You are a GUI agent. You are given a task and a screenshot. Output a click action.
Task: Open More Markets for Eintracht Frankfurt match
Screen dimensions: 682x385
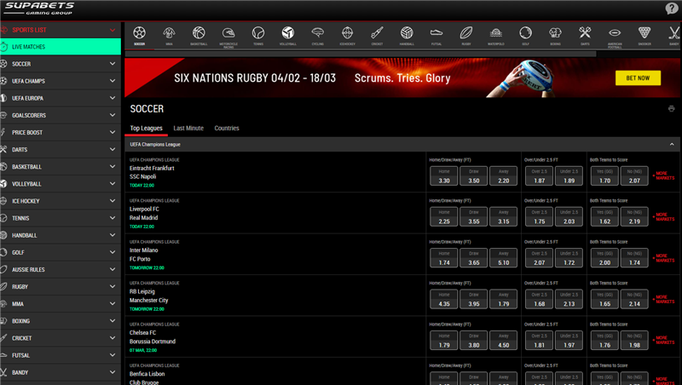click(664, 175)
